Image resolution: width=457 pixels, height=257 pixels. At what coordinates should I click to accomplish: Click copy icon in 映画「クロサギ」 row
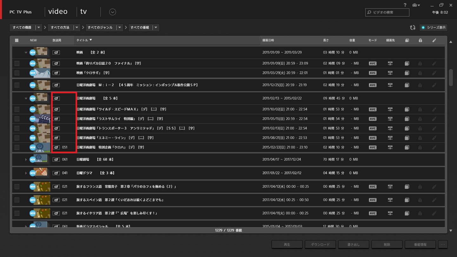(x=407, y=73)
